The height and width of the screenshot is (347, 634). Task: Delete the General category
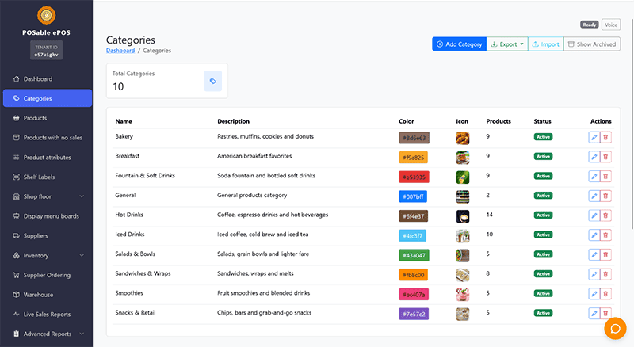click(x=605, y=196)
